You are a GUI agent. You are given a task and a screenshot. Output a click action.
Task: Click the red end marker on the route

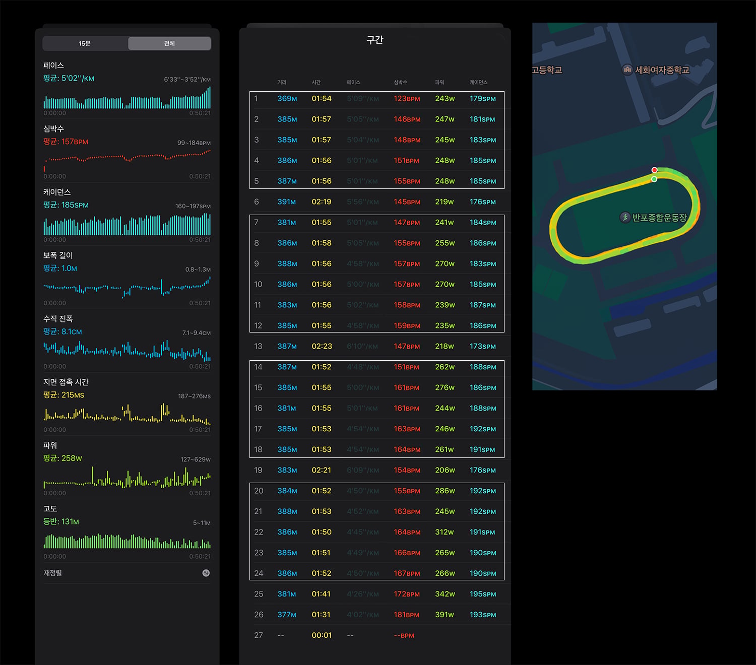click(654, 170)
